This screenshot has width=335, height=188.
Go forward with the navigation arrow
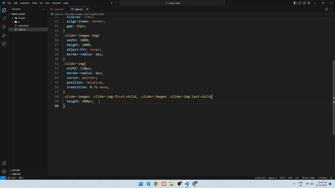click(x=117, y=3)
